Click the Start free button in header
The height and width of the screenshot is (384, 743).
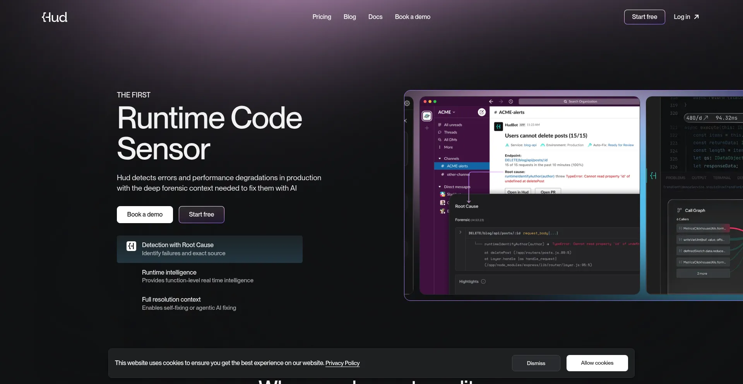pos(644,17)
